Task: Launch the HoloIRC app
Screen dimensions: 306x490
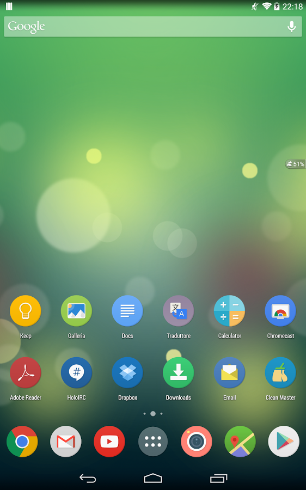Action: [x=76, y=372]
